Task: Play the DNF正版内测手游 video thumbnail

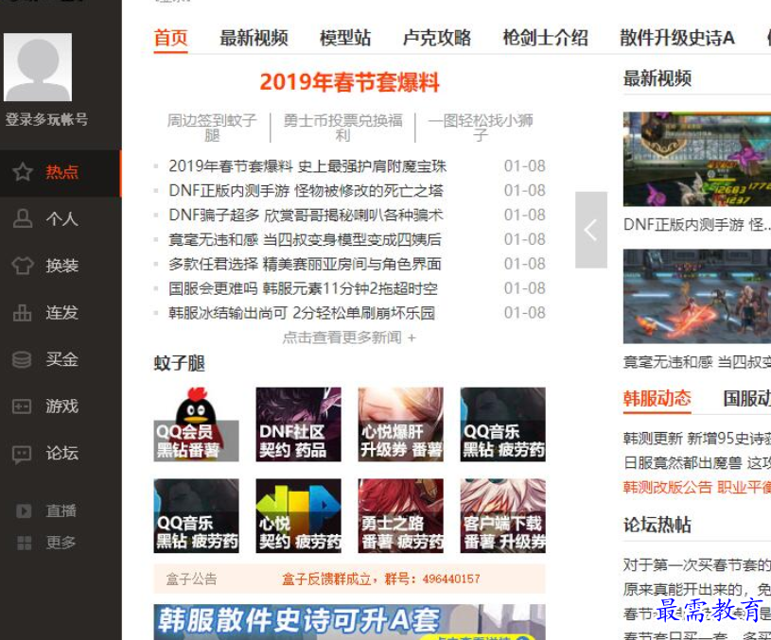Action: (x=697, y=159)
